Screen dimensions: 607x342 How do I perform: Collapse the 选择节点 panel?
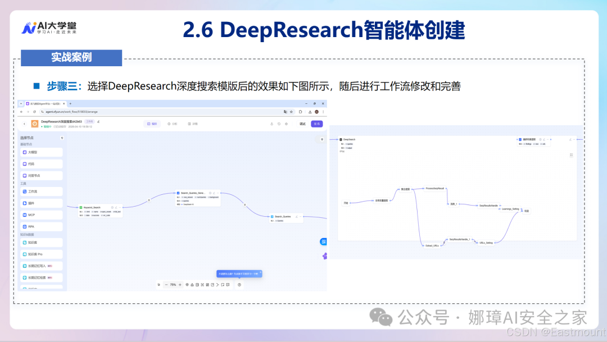pos(62,138)
